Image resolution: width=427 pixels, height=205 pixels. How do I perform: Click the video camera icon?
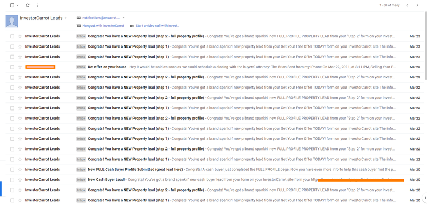coord(132,26)
